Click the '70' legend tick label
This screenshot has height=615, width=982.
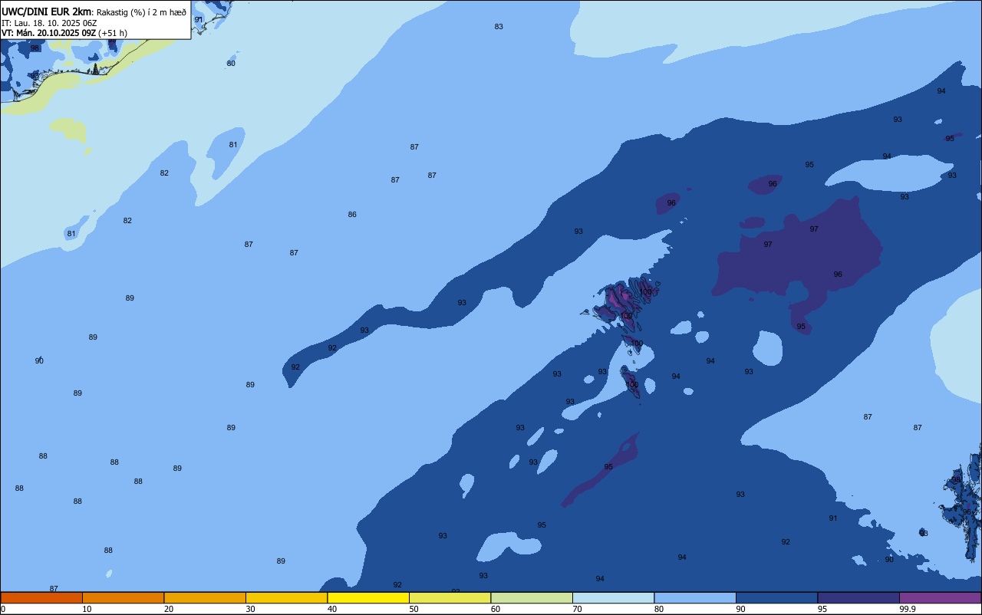point(577,609)
